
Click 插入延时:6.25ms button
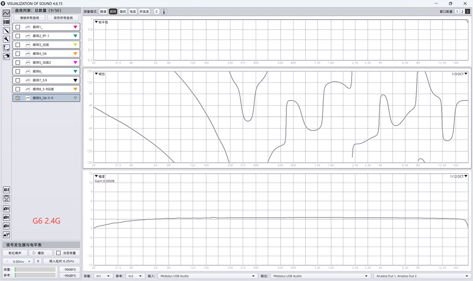pos(61,261)
